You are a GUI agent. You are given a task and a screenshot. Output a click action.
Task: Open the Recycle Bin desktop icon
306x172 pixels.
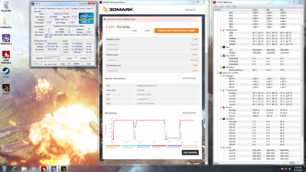pos(6,6)
